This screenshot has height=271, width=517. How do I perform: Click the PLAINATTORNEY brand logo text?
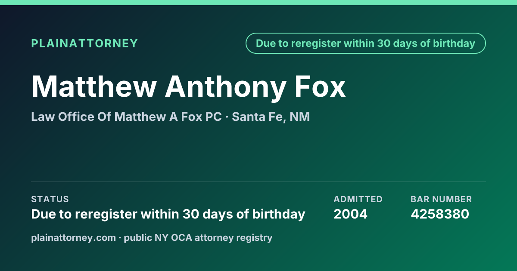tap(84, 43)
